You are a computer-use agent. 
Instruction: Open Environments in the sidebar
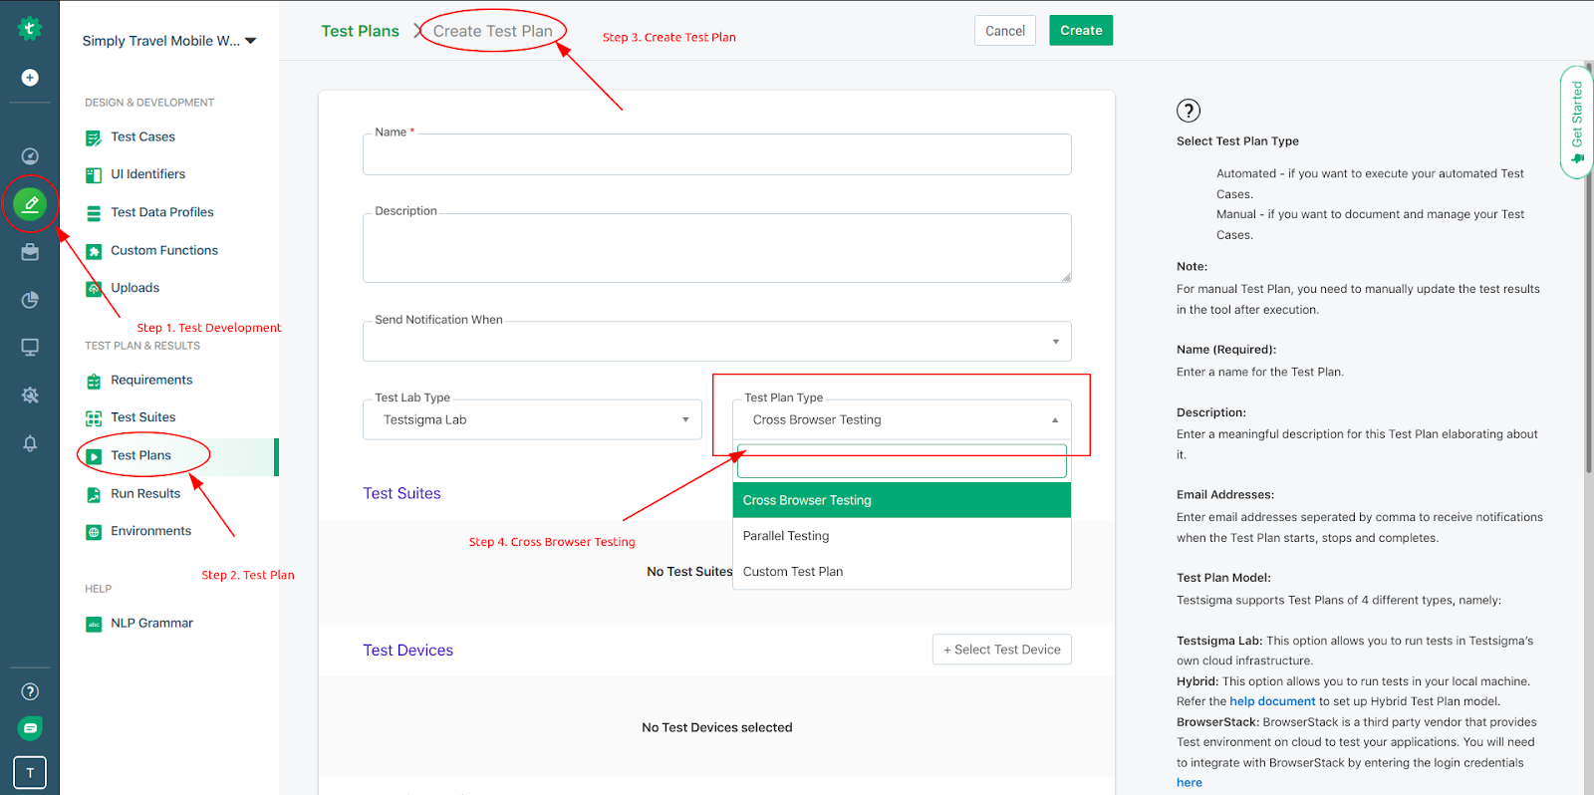tap(150, 532)
